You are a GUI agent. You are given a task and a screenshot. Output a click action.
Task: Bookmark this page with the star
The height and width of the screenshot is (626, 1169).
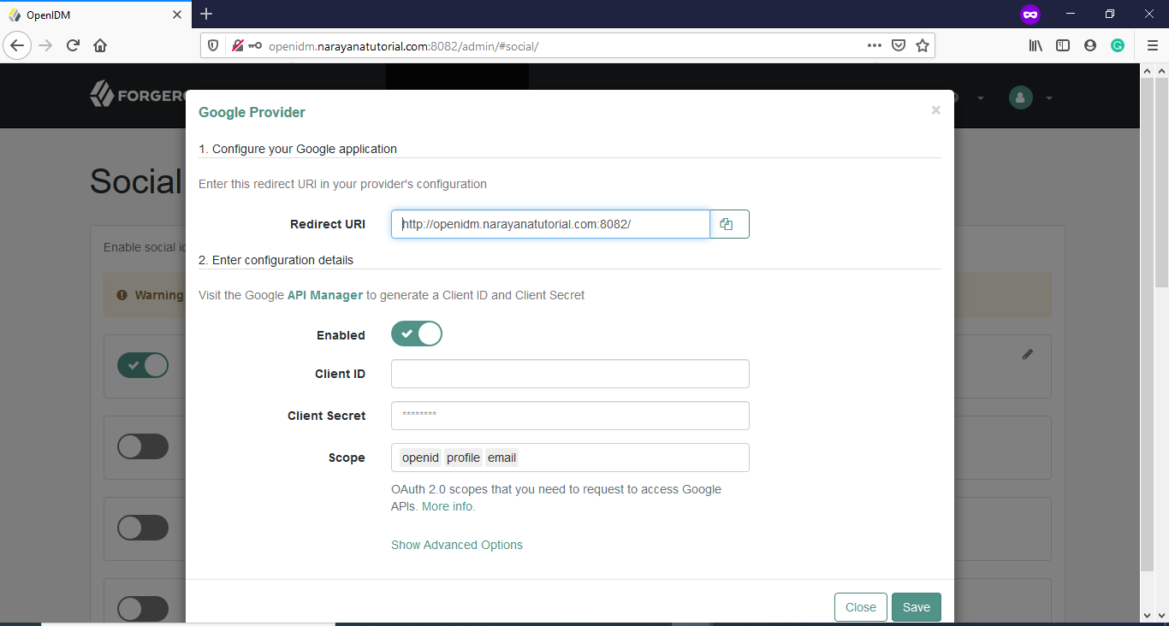click(922, 45)
